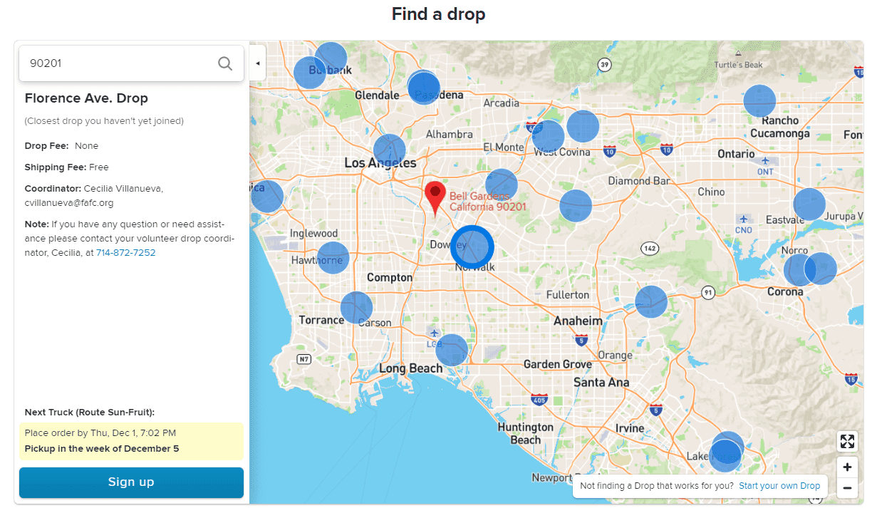Zoom out on the map
Screen dimensions: 872x513
point(847,488)
